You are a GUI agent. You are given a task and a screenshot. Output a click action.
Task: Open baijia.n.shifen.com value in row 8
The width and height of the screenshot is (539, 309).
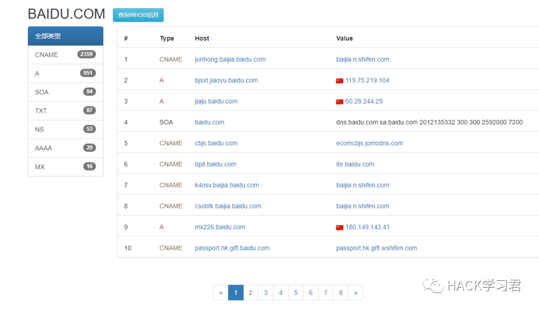pyautogui.click(x=363, y=206)
